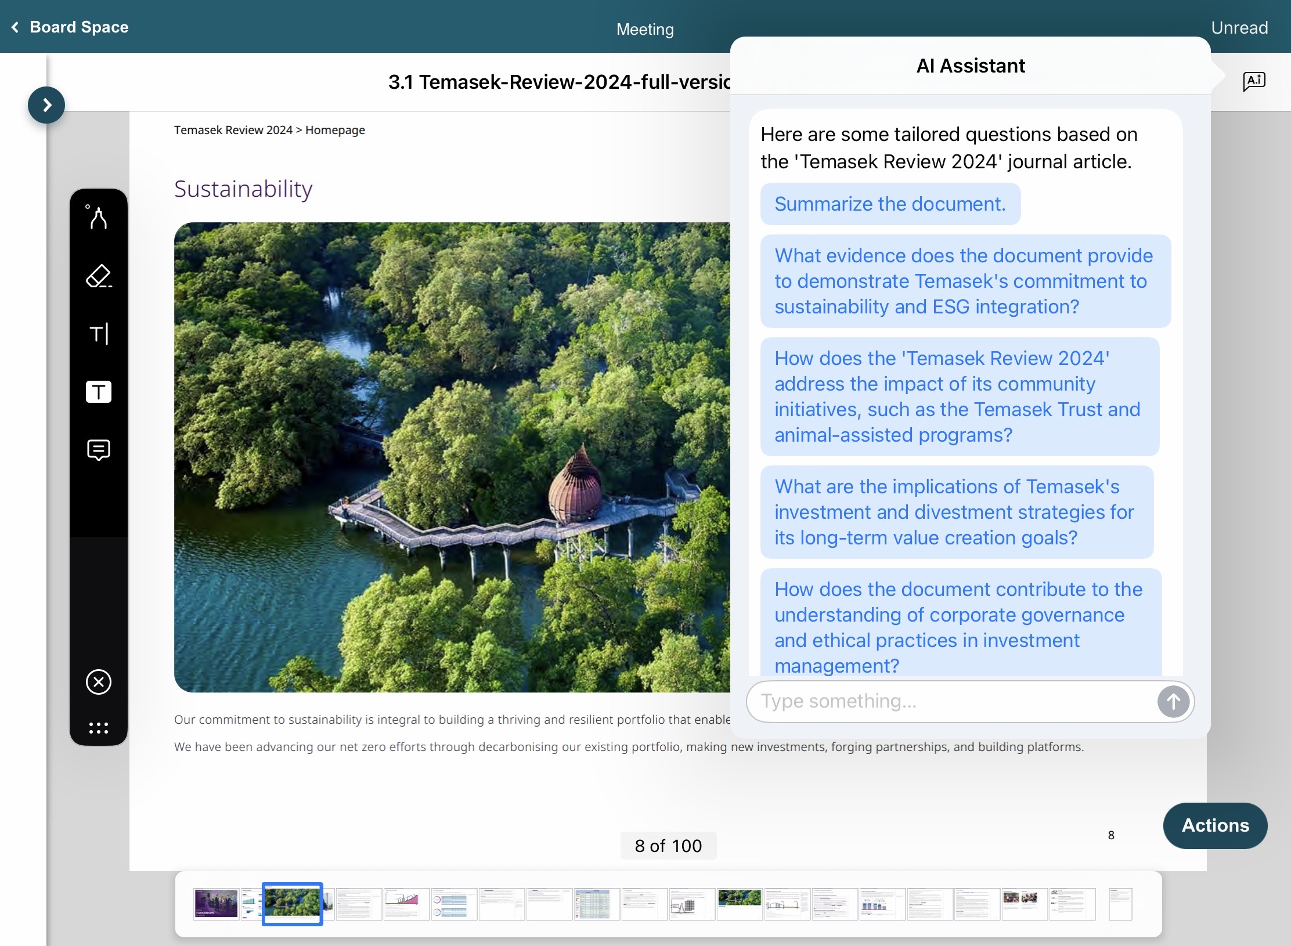
Task: Open more annotation tools dots menu
Action: tap(98, 728)
